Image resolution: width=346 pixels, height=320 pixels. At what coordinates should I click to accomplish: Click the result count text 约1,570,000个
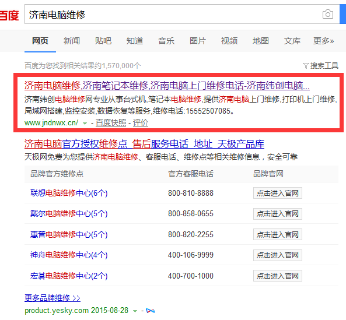[118, 66]
